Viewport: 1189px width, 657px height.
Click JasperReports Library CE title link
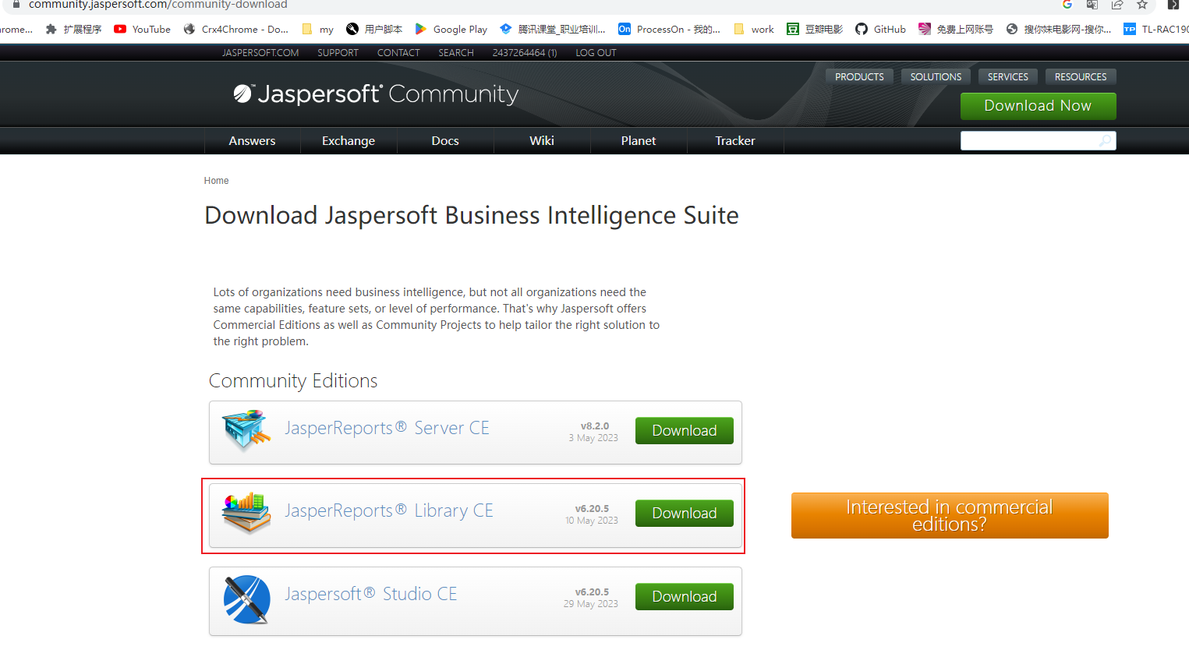[x=389, y=510]
